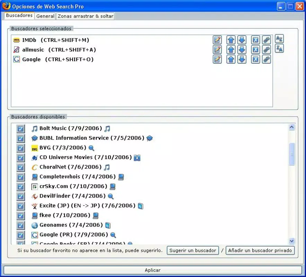
Task: Click the available engines scrollbar thumb
Action: [292, 154]
